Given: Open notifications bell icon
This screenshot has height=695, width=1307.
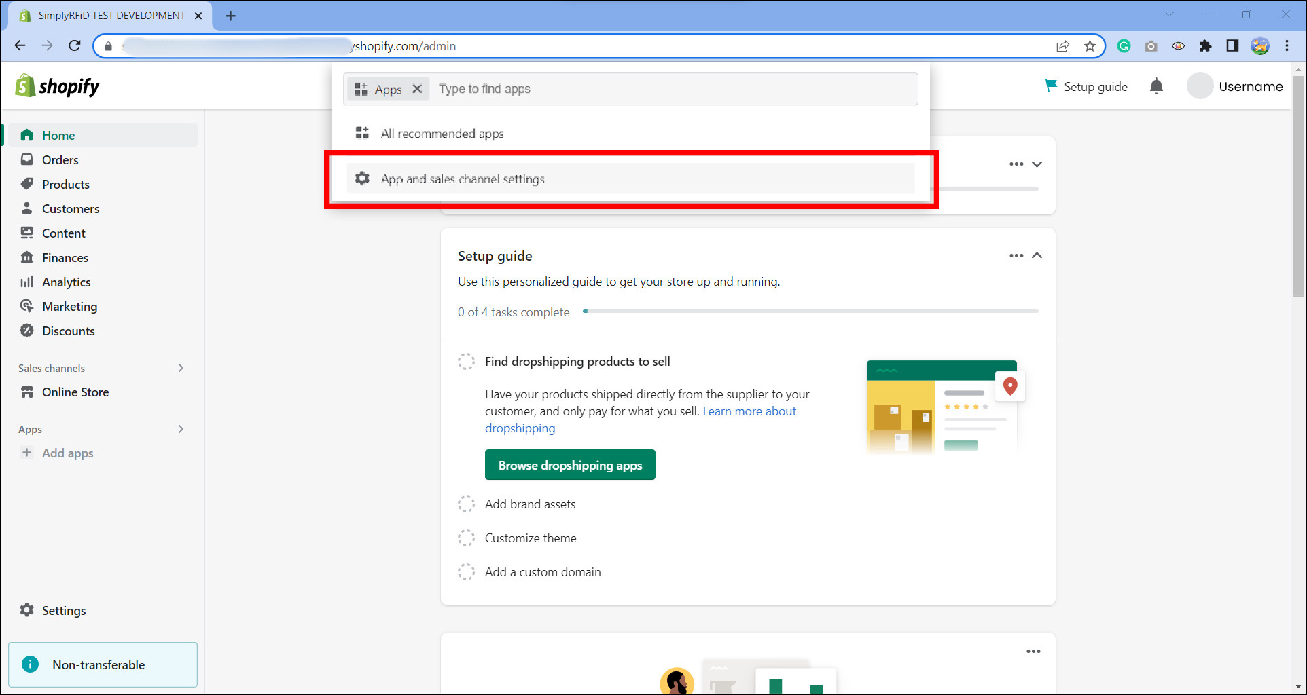Looking at the screenshot, I should [x=1156, y=86].
